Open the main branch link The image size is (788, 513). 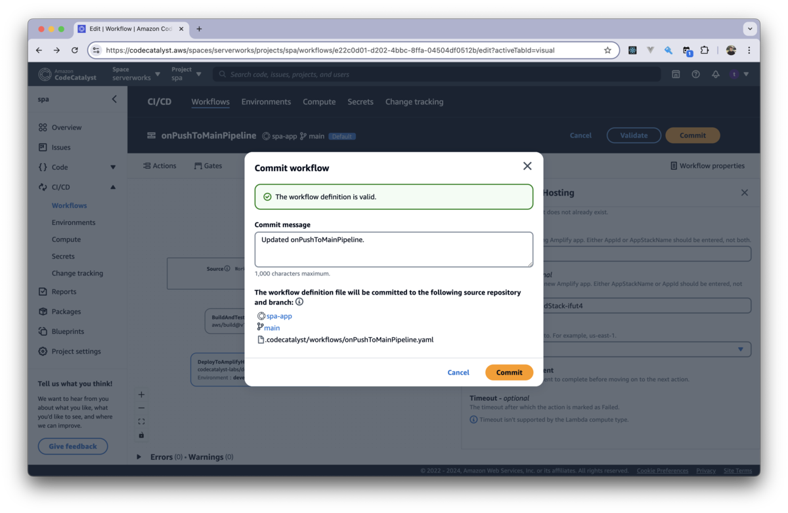click(272, 327)
